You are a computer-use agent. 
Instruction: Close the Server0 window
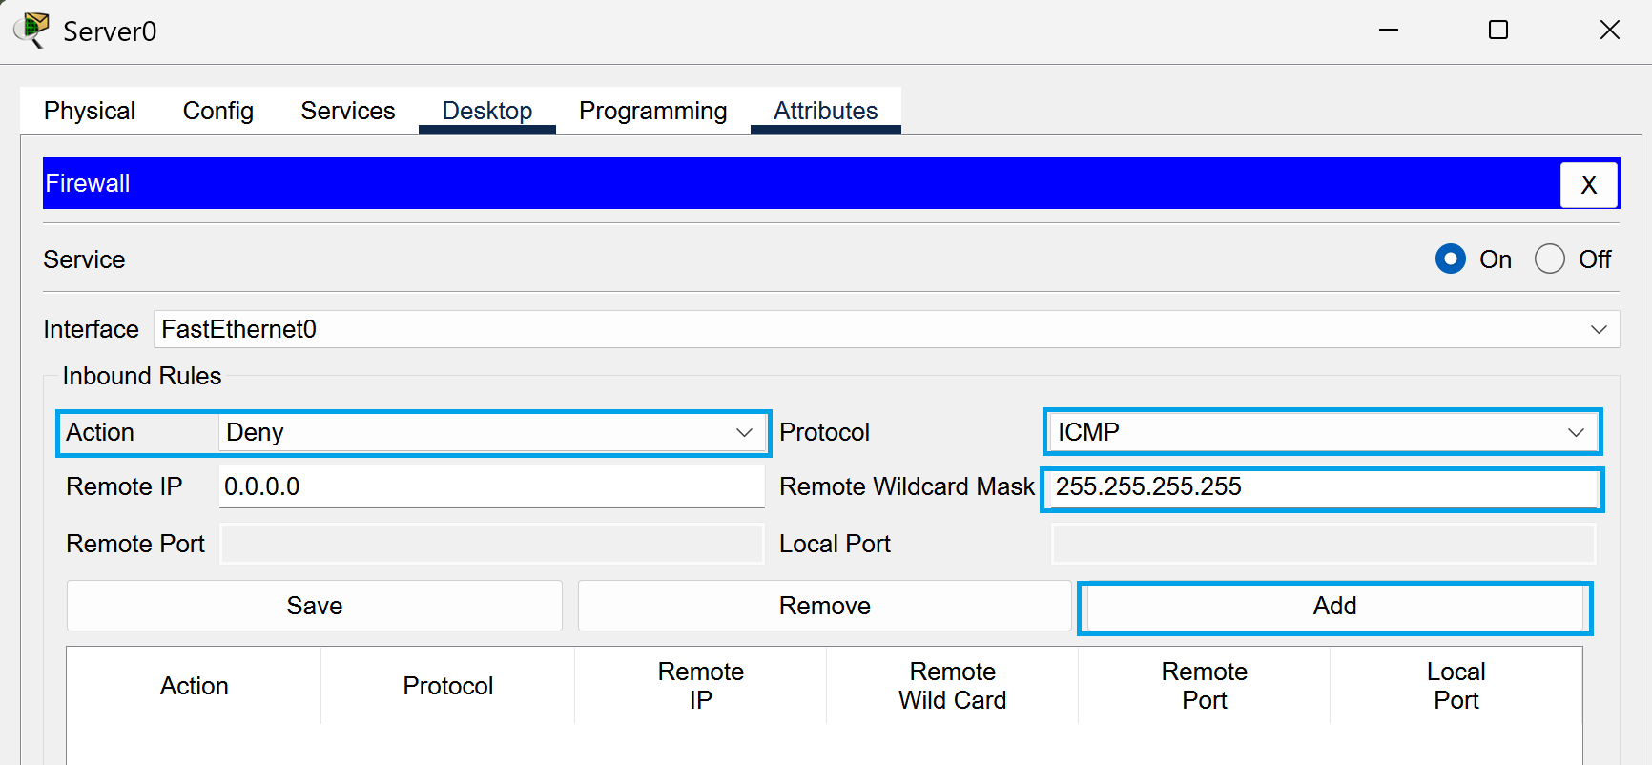[1610, 31]
